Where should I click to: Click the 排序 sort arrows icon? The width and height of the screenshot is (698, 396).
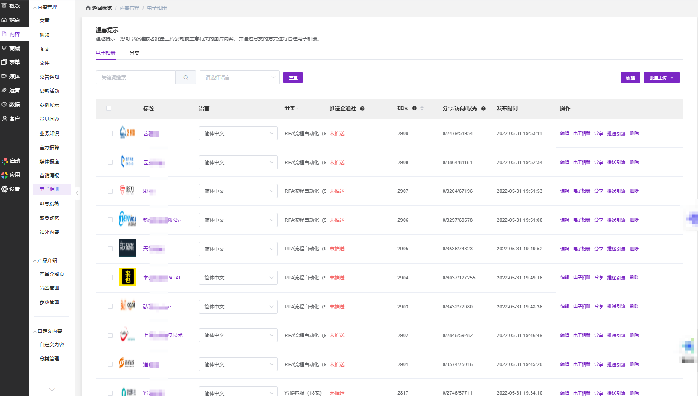(x=422, y=108)
